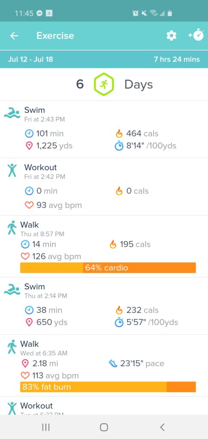208x439 pixels.
Task: Select the Jul 12 - Jul 18 date range
Action: [x=30, y=59]
